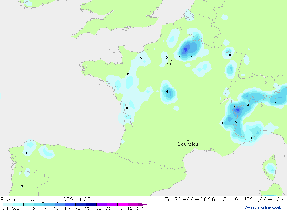Pick the 40–45 mm magenta legend swatch

(x=123, y=204)
